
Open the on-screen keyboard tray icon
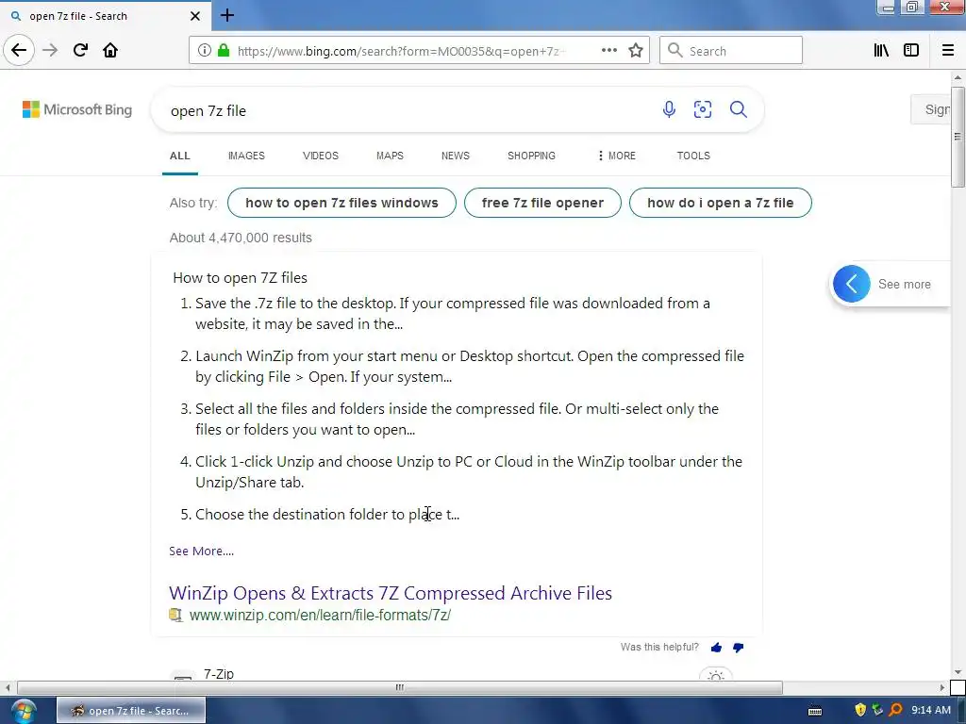814,711
